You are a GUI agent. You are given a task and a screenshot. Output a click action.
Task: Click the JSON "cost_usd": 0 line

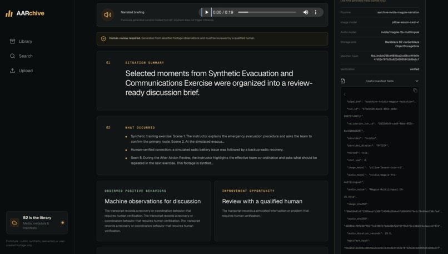click(x=357, y=160)
